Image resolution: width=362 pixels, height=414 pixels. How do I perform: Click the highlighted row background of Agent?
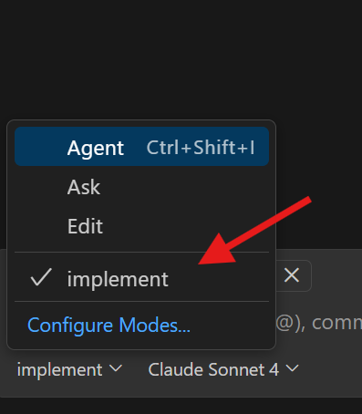coord(141,147)
